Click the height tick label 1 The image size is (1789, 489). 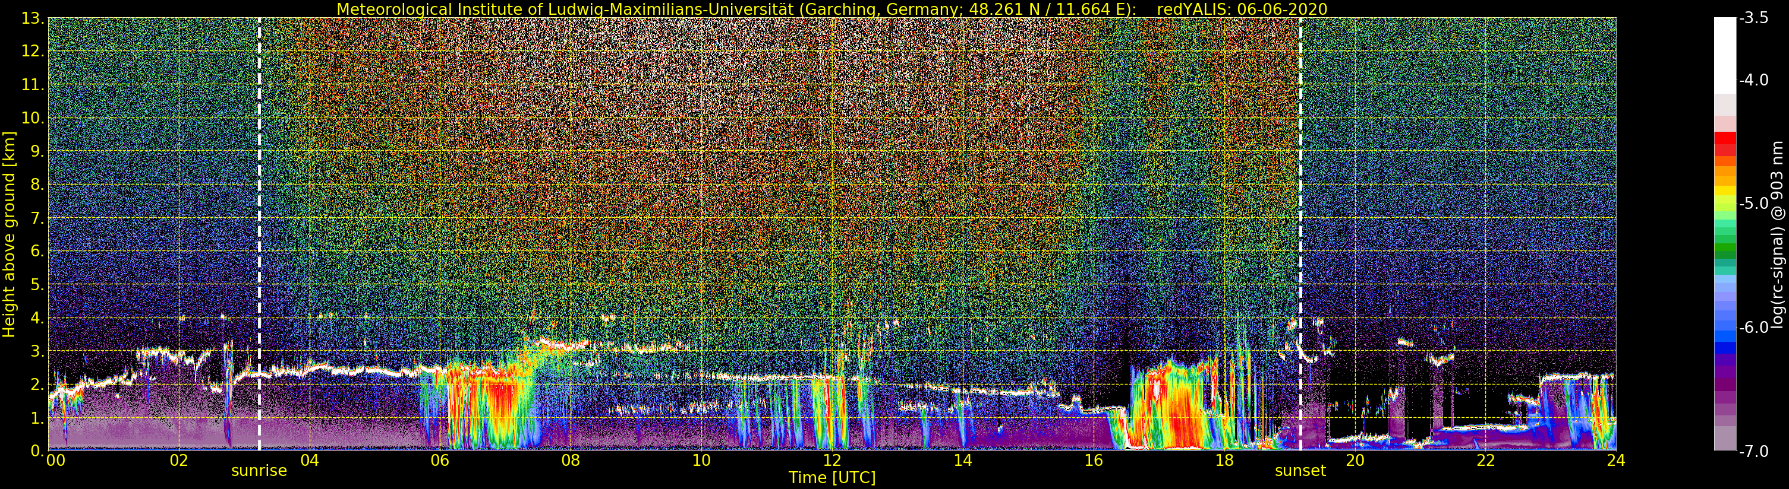[x=37, y=418]
